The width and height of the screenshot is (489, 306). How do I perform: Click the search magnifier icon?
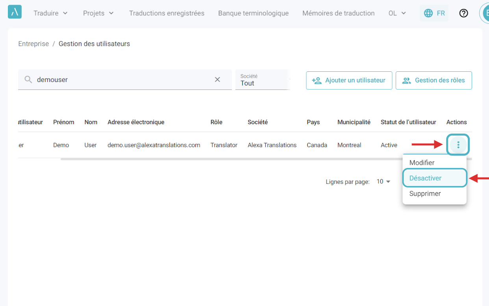(28, 80)
